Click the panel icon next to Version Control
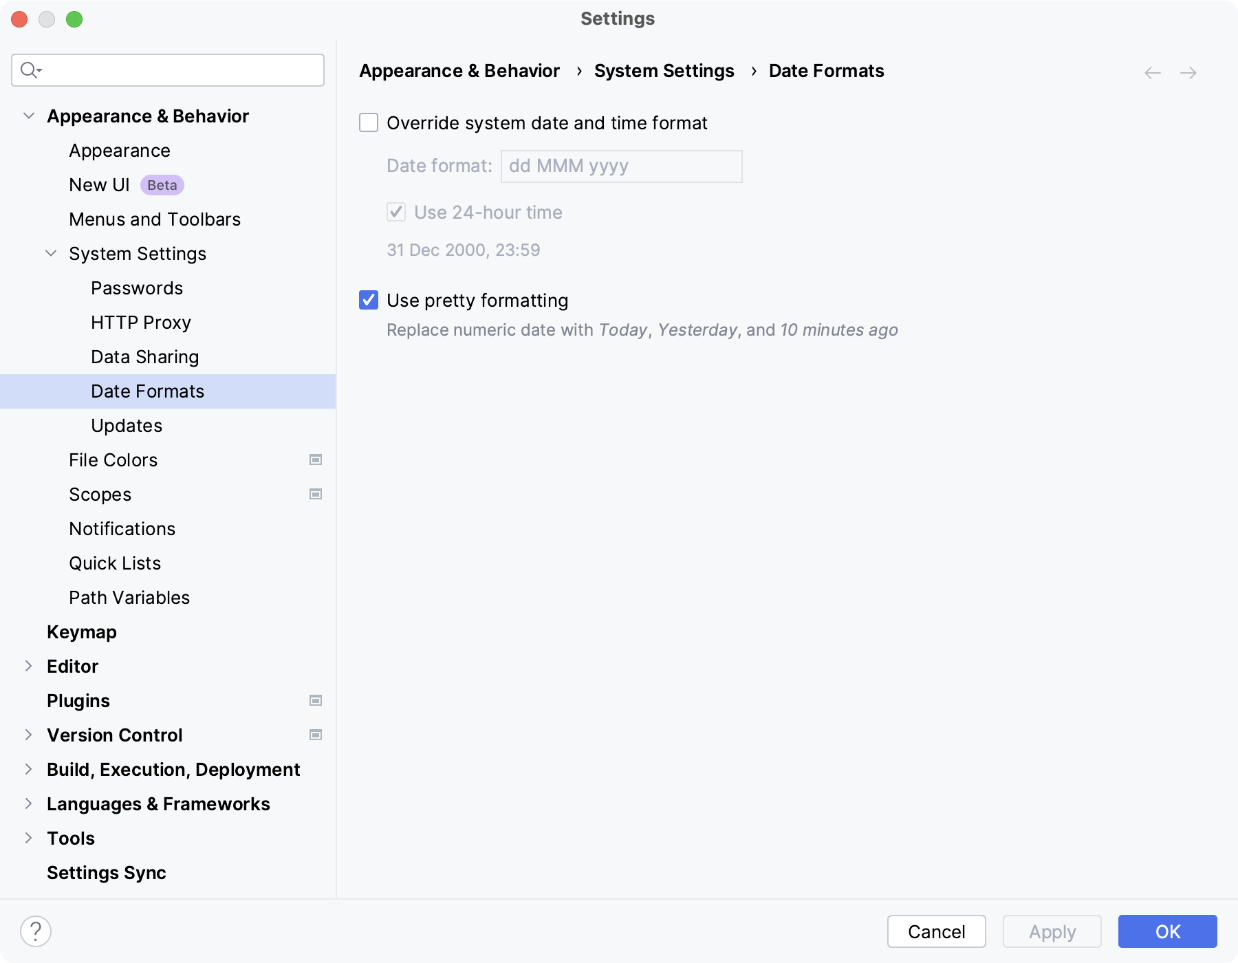The height and width of the screenshot is (963, 1238). pos(316,735)
